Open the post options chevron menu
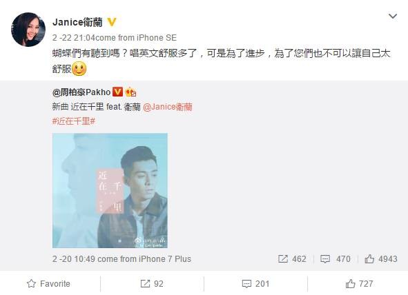This screenshot has width=408, height=295. [392, 17]
